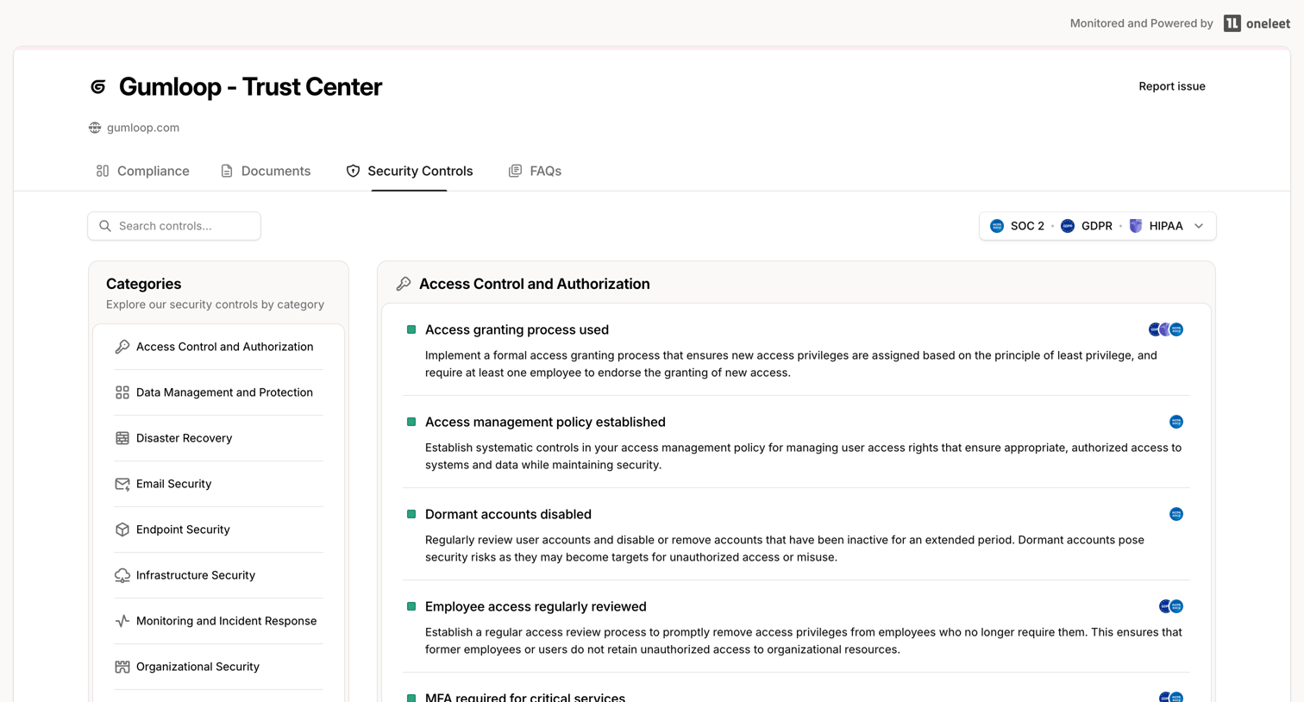Click the key icon beside Access Control category
This screenshot has height=702, width=1304.
pyautogui.click(x=122, y=347)
